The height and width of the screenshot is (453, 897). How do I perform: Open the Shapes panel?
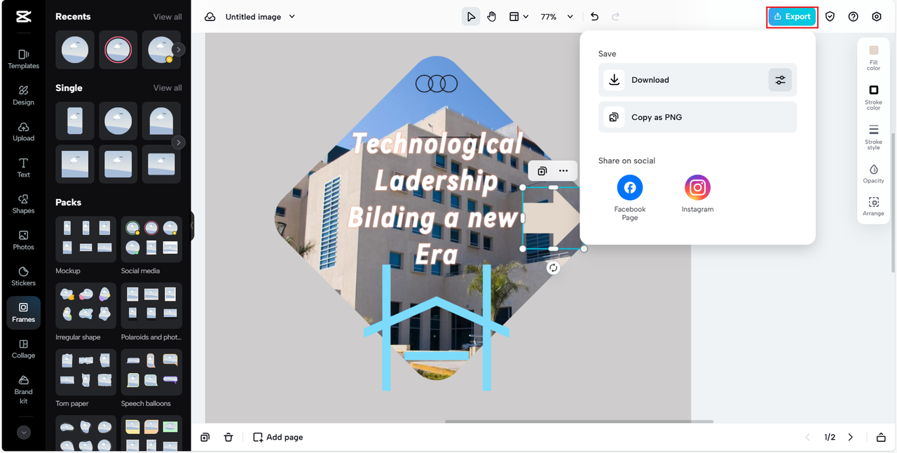pos(23,204)
